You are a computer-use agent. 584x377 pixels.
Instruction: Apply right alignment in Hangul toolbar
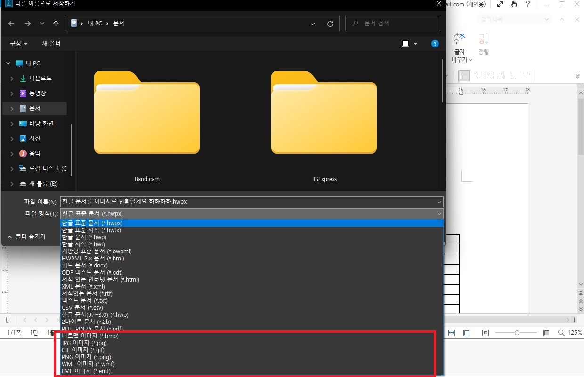tap(501, 76)
